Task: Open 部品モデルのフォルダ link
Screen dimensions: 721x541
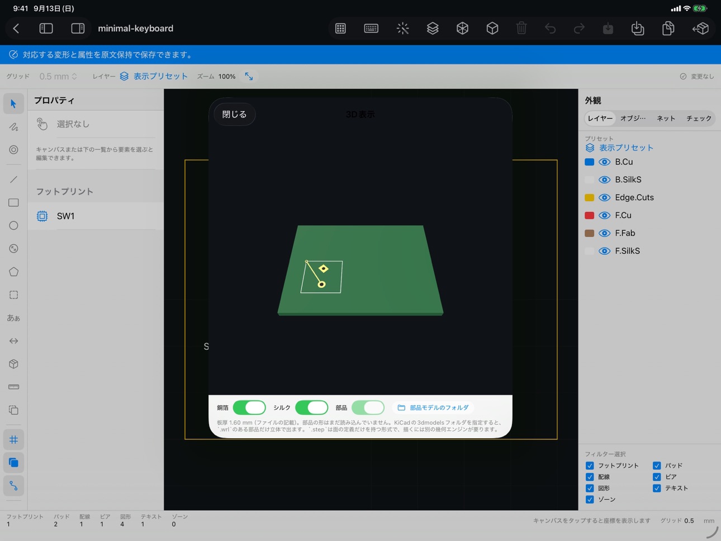Action: tap(433, 408)
